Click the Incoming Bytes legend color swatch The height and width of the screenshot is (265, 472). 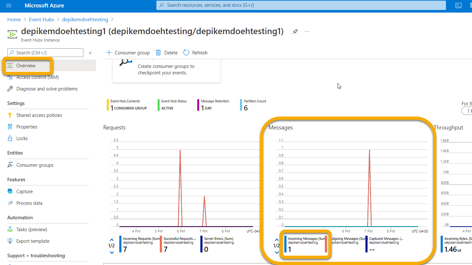pos(442,244)
